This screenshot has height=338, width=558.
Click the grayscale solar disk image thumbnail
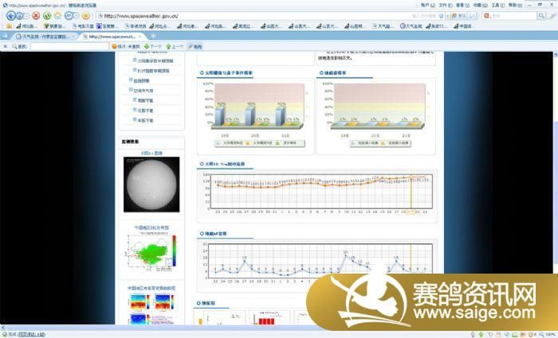point(151,184)
